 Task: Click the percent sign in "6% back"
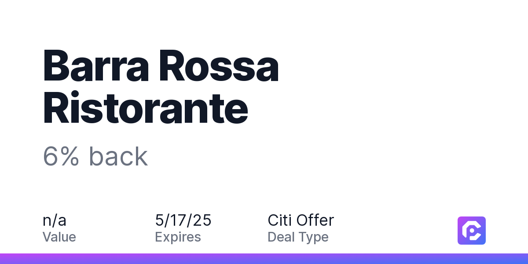point(70,156)
